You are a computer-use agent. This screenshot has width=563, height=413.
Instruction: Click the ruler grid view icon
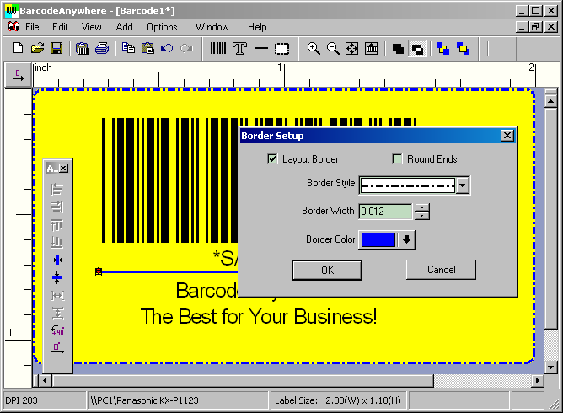click(372, 48)
